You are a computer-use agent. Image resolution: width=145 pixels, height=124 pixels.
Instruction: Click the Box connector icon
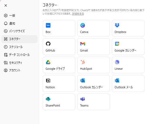pyautogui.click(x=48, y=25)
